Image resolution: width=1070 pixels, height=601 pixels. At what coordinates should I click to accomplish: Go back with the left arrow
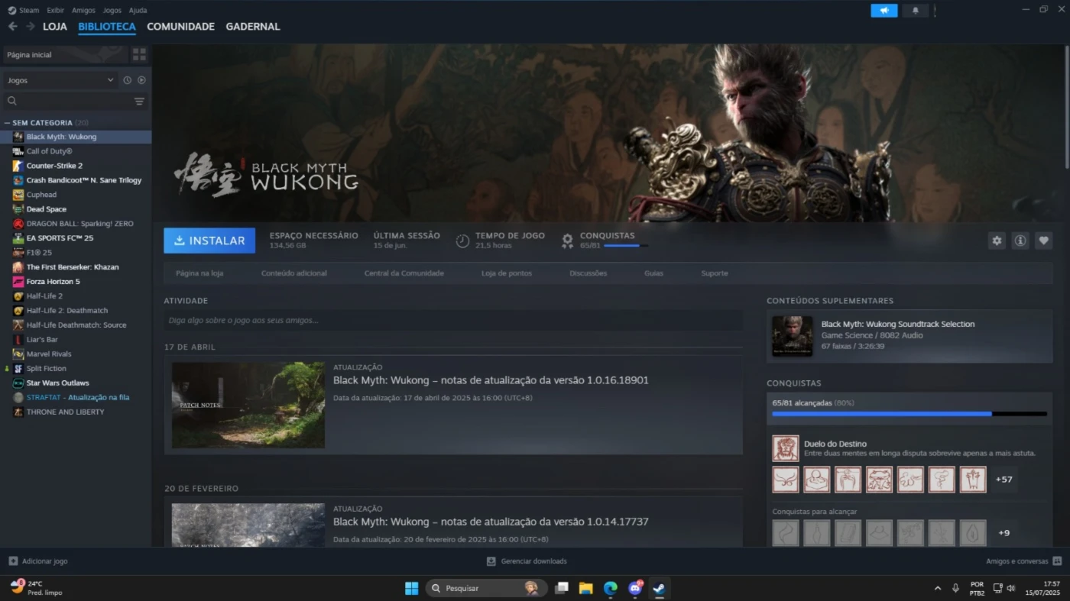point(13,26)
